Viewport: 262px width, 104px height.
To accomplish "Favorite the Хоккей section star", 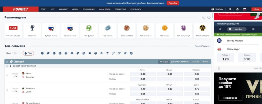I will pyautogui.click(x=7, y=62).
